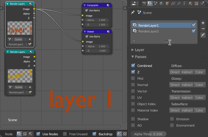Open the Object Constraints chain tab
Screen dimensions: 208x137
point(173,4)
